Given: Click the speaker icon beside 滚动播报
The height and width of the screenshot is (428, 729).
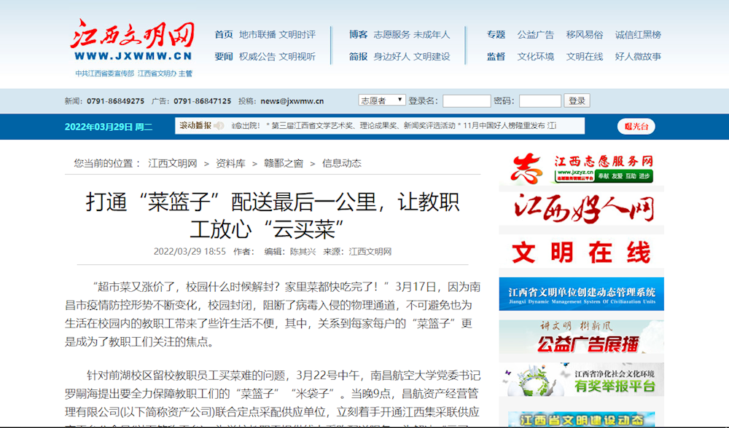Looking at the screenshot, I should click(218, 126).
